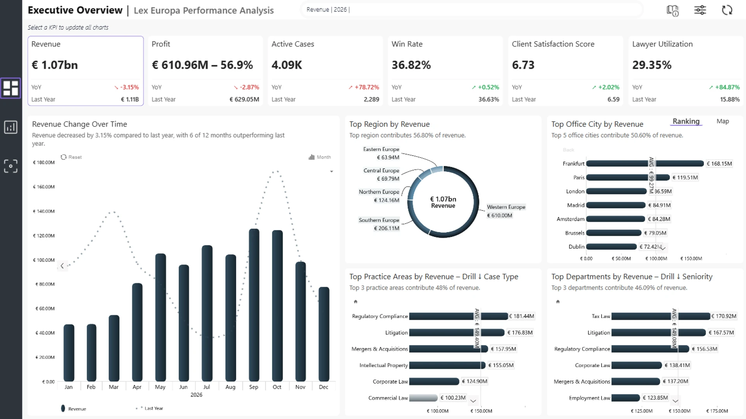Image resolution: width=746 pixels, height=419 pixels.
Task: Select the Regulatory Compliance practice area bar
Action: pyautogui.click(x=458, y=316)
